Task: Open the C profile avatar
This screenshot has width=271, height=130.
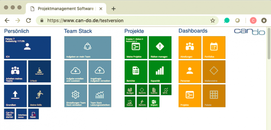Action: click(253, 20)
